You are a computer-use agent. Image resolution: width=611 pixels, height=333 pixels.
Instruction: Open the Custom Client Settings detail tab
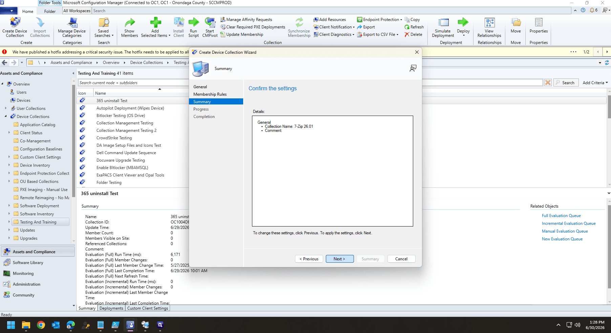(148, 308)
